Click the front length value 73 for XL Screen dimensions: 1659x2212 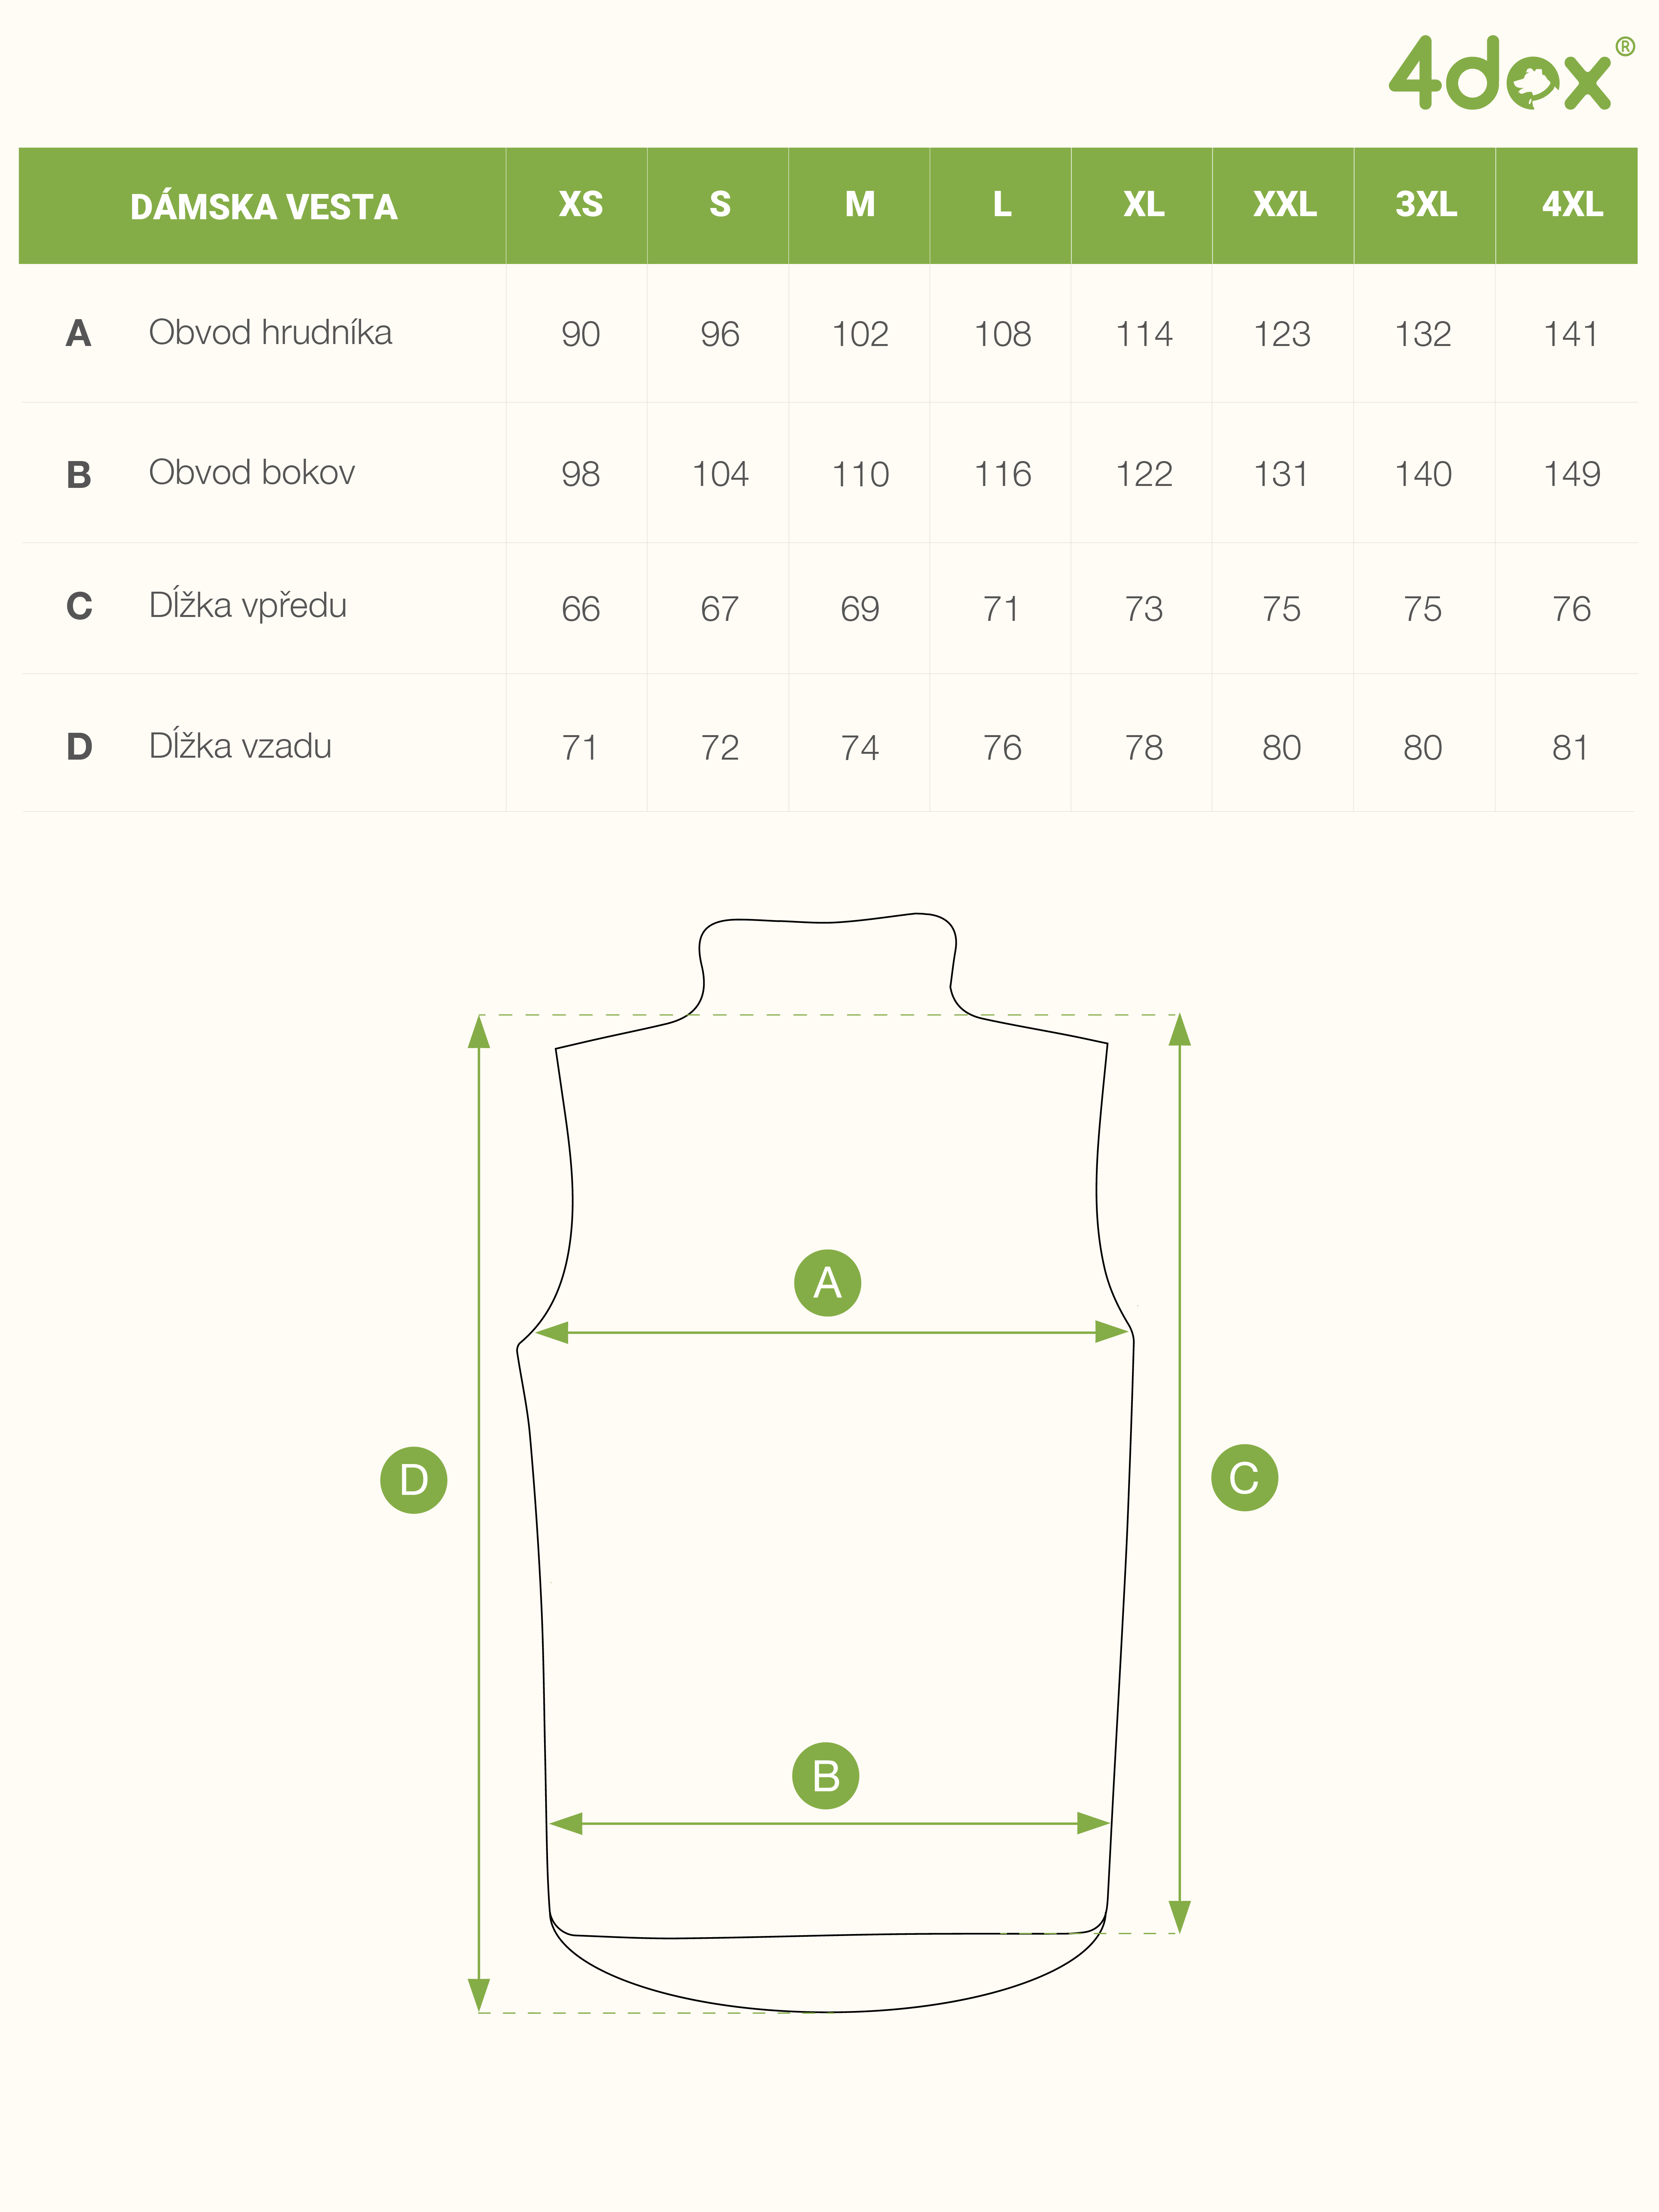tap(1143, 609)
